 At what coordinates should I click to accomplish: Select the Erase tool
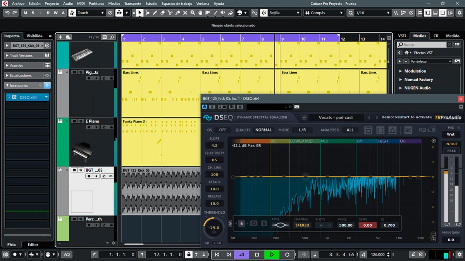[x=162, y=13]
